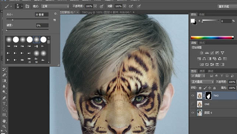The width and height of the screenshot is (237, 134).
Task: Open the 基本功能 workspace switcher
Action: (x=227, y=6)
